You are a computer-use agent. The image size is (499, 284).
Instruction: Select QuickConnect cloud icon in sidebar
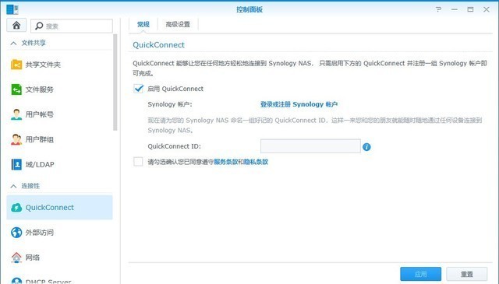(x=16, y=208)
